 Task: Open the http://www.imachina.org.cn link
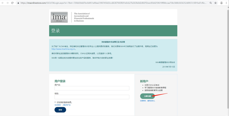pos(63,49)
